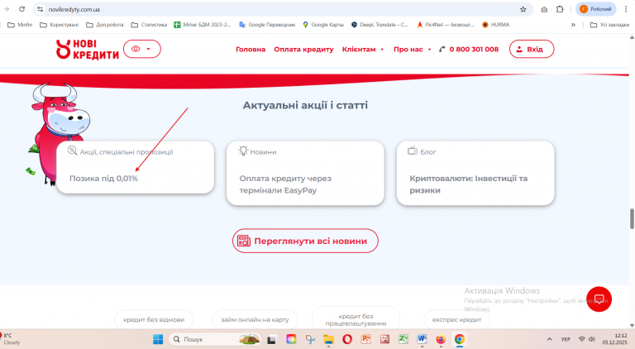Viewport: 635px width, 349px height.
Task: Switch to Chrome taskbar icon
Action: (x=459, y=339)
